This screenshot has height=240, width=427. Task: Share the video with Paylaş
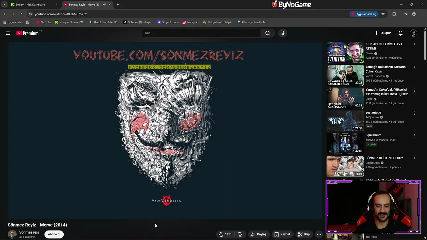(x=258, y=234)
